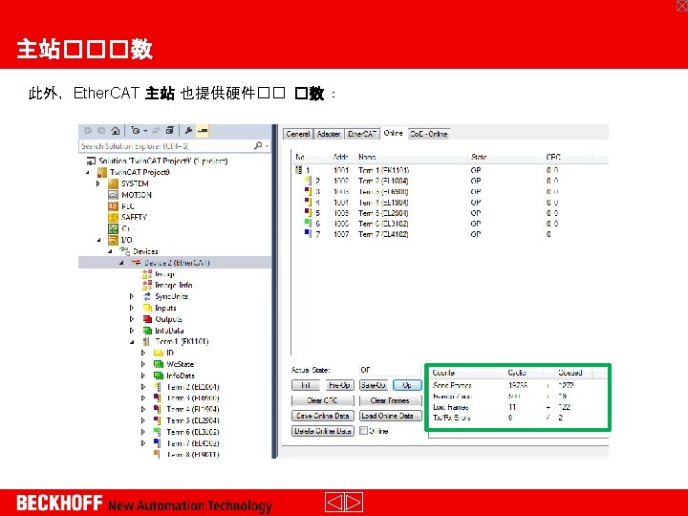688x516 pixels.
Task: Collapse the Term 1 (EK1101) tree node
Action: 133,342
